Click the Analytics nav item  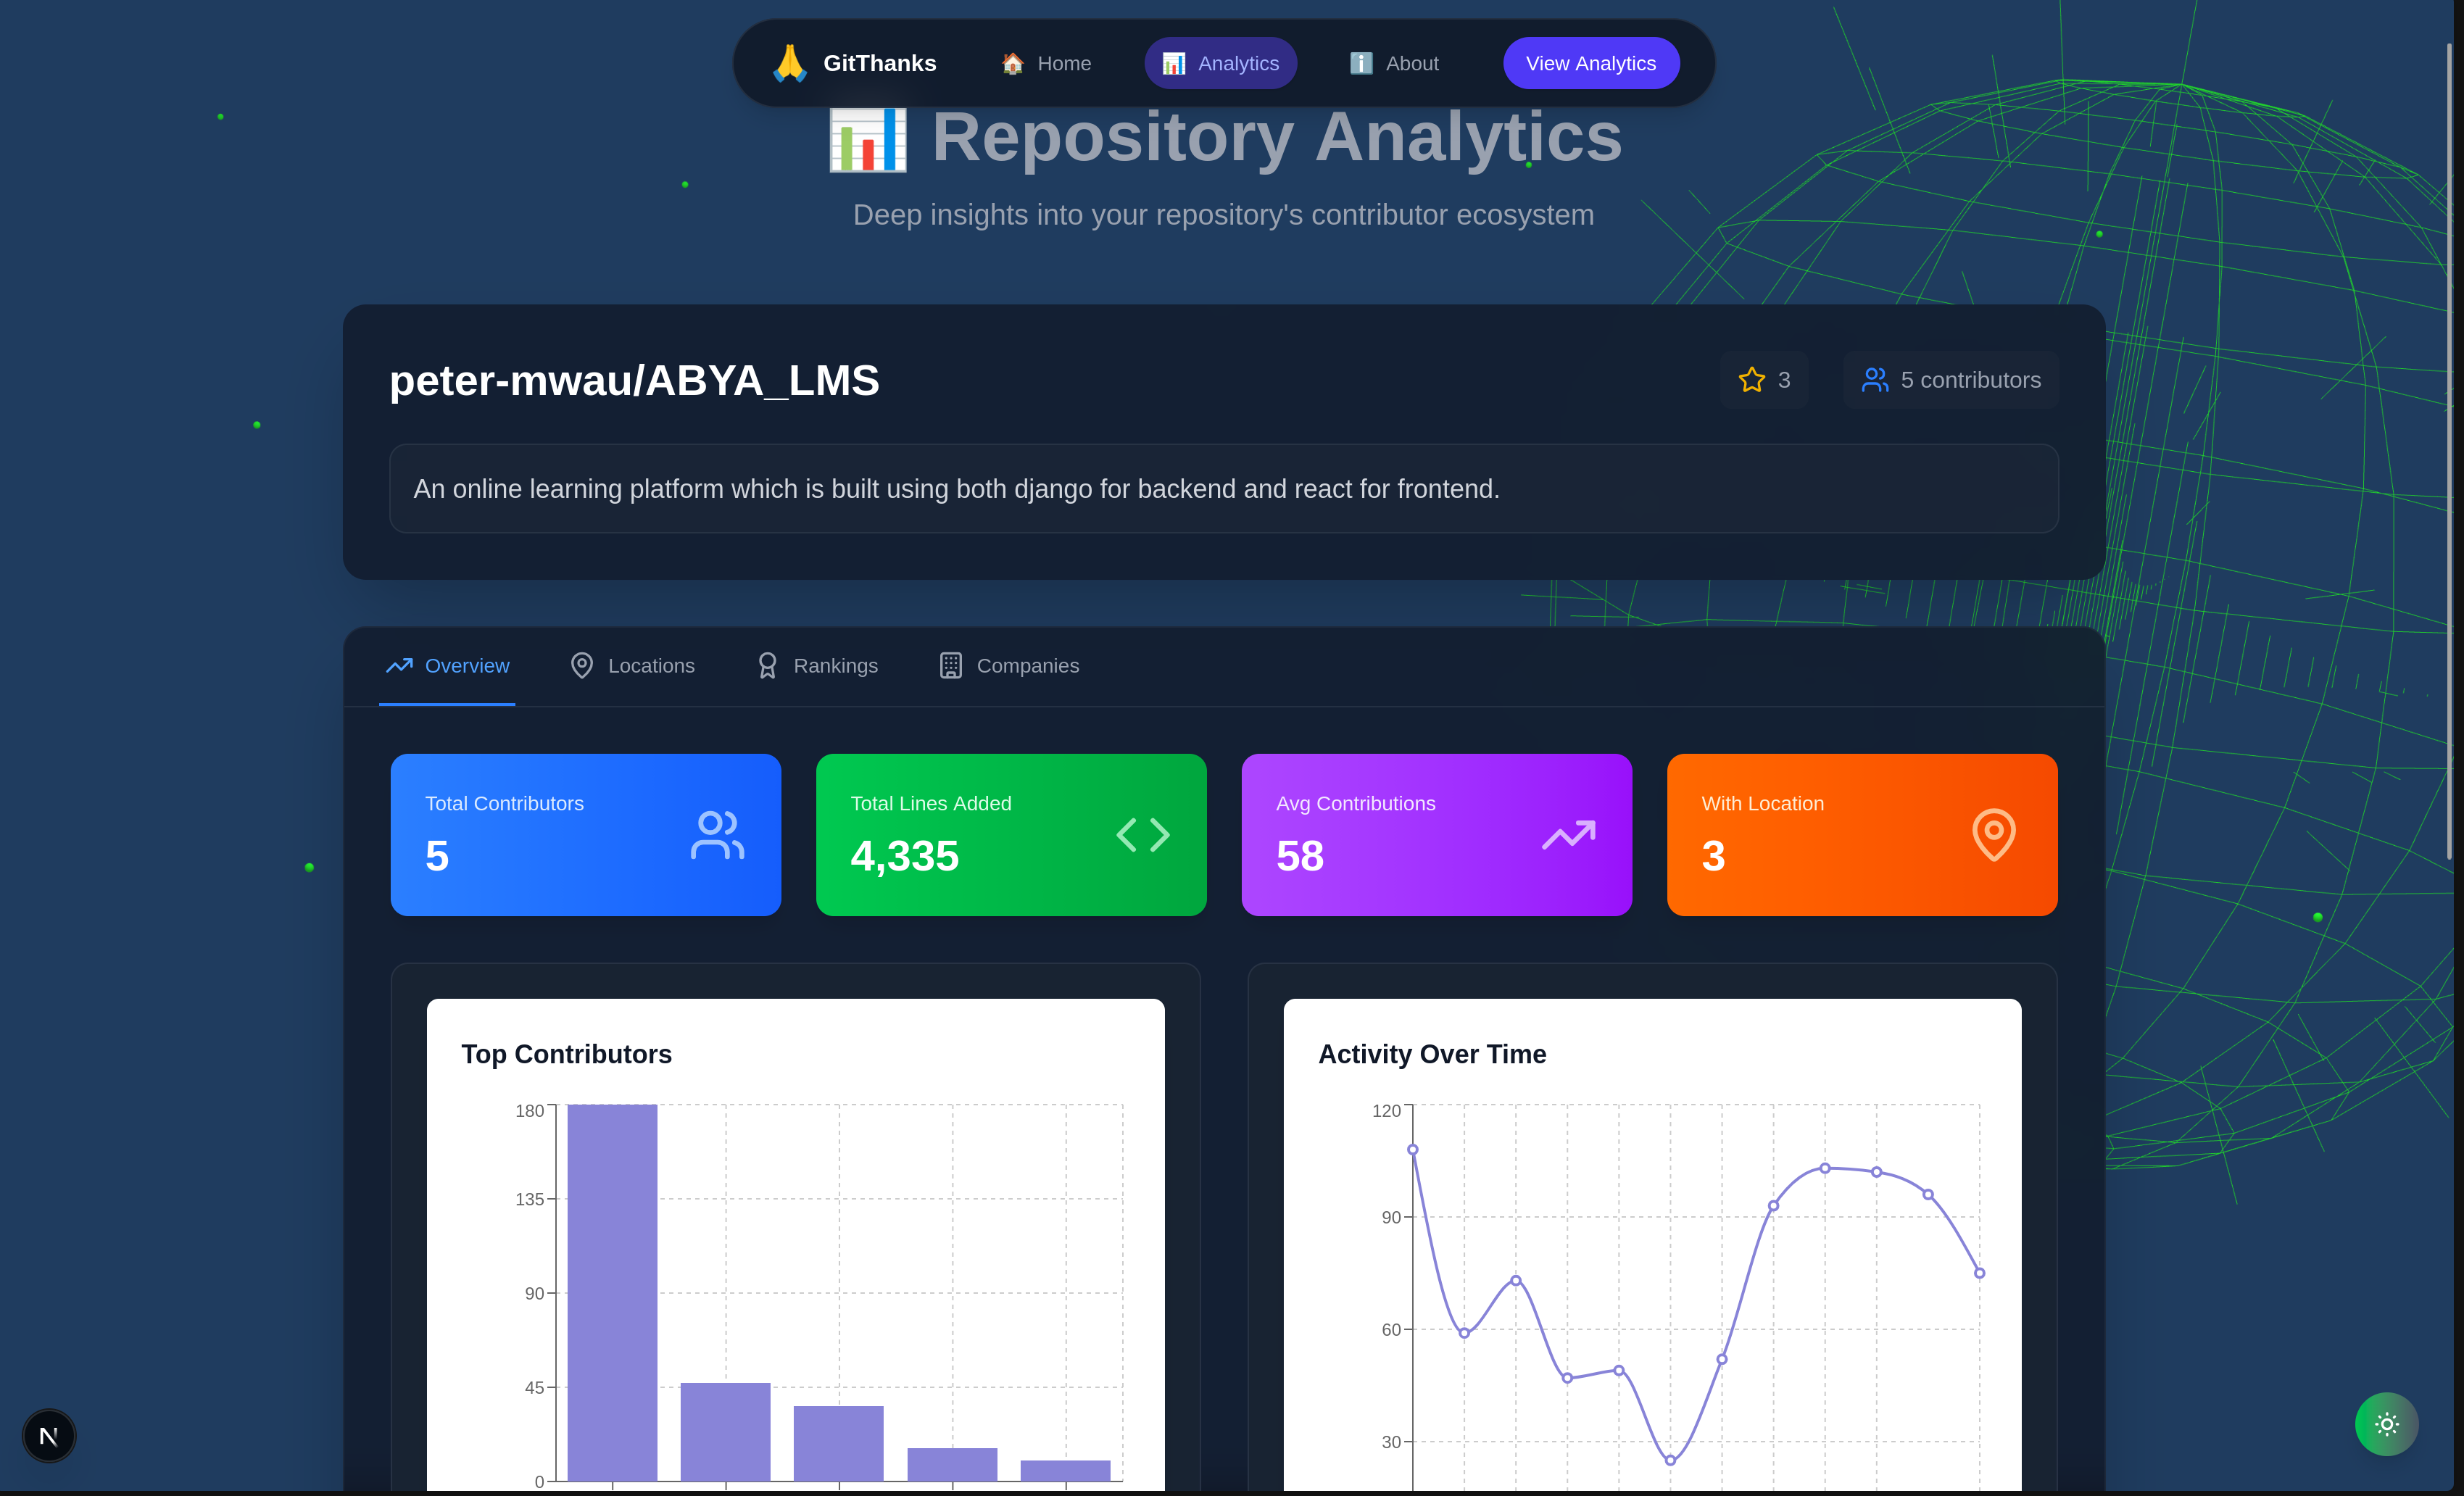click(x=1220, y=63)
